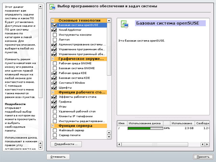The image size is (216, 162).
Task: Select the Базовая система KDE row
Action: coord(79,78)
